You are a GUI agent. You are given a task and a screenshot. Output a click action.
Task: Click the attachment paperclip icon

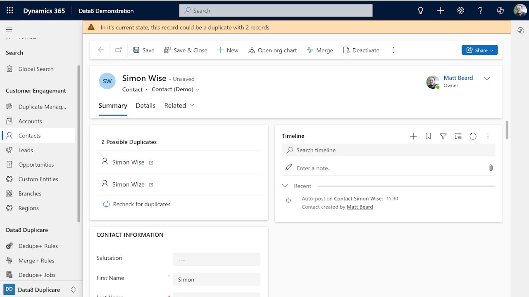pyautogui.click(x=491, y=168)
